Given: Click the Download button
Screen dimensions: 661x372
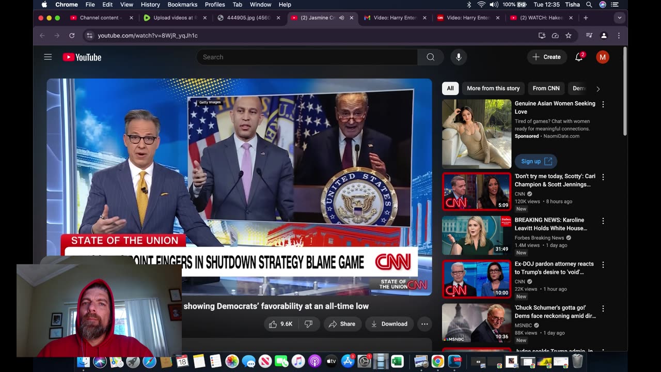Looking at the screenshot, I should [x=389, y=324].
